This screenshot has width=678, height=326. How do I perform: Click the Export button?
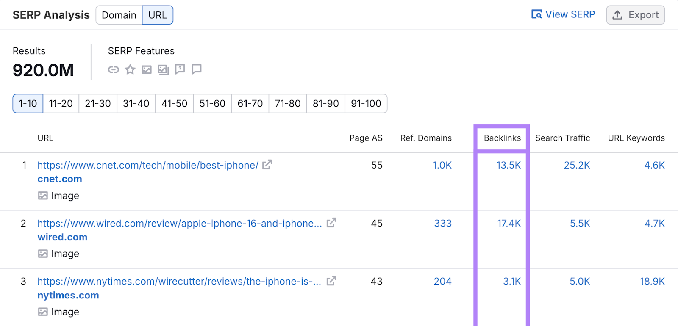tap(636, 15)
